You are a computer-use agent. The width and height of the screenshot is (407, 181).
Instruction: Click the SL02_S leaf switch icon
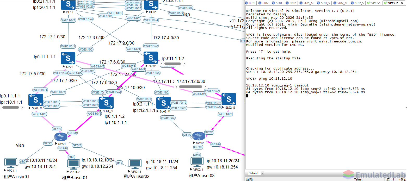(229, 99)
